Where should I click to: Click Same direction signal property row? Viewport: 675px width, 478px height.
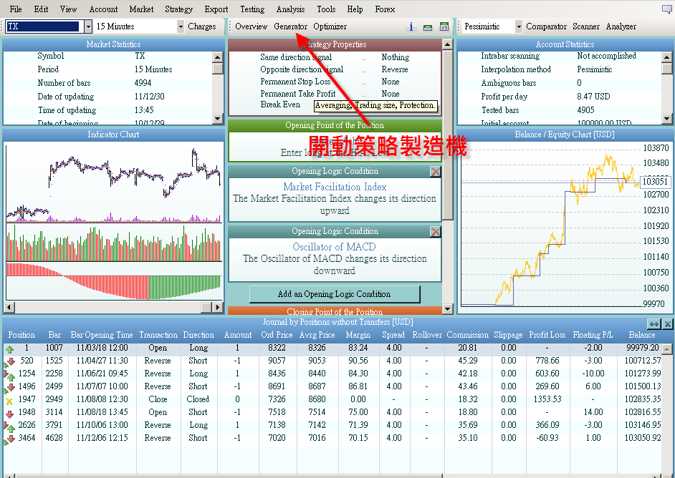coord(334,57)
